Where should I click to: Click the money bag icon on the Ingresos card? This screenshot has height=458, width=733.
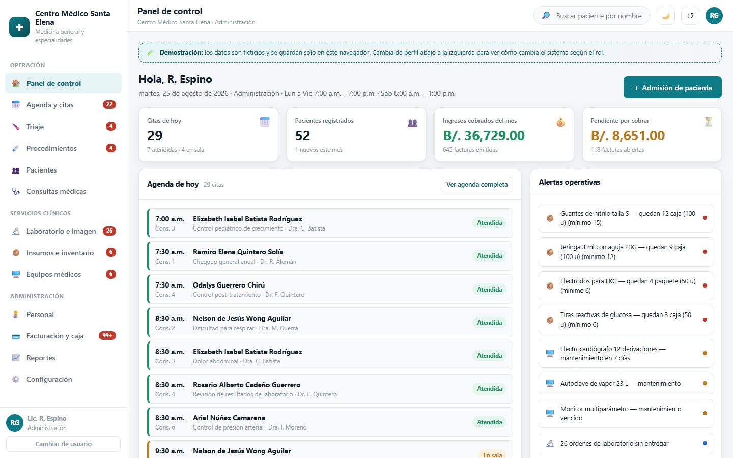pos(560,122)
